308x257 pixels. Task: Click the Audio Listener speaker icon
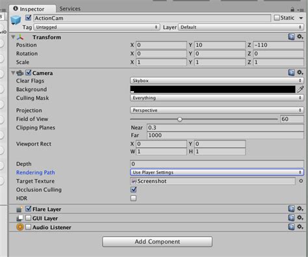(20, 227)
